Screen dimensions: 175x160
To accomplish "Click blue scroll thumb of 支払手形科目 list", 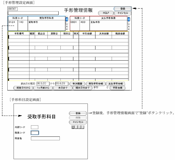I will [129, 19].
